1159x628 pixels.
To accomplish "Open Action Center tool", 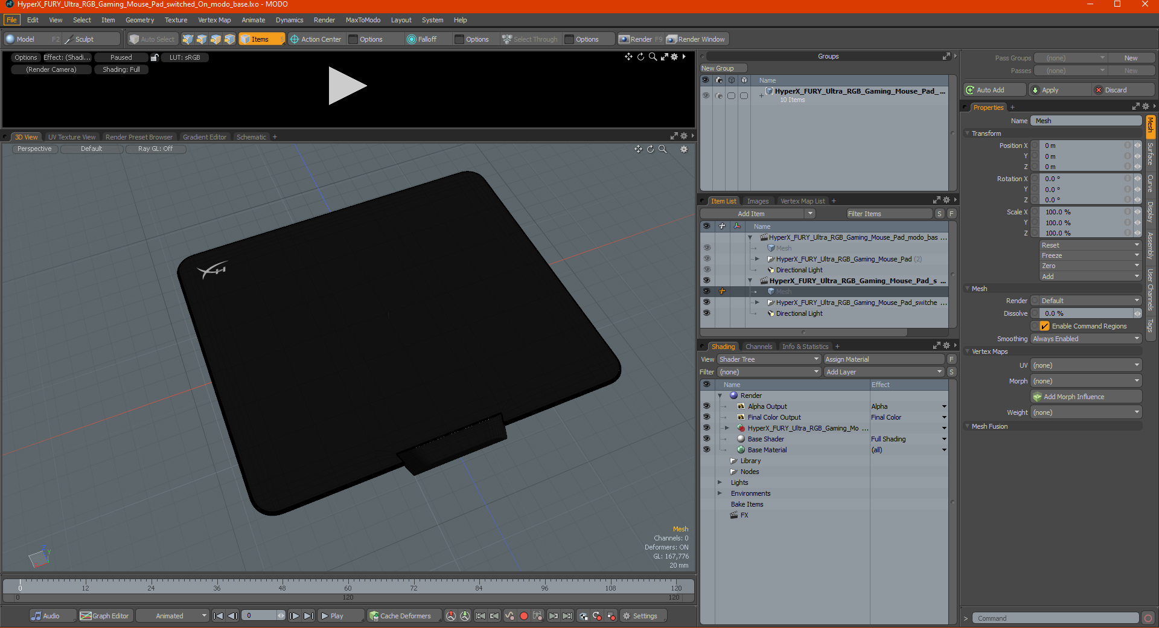I will pyautogui.click(x=316, y=39).
